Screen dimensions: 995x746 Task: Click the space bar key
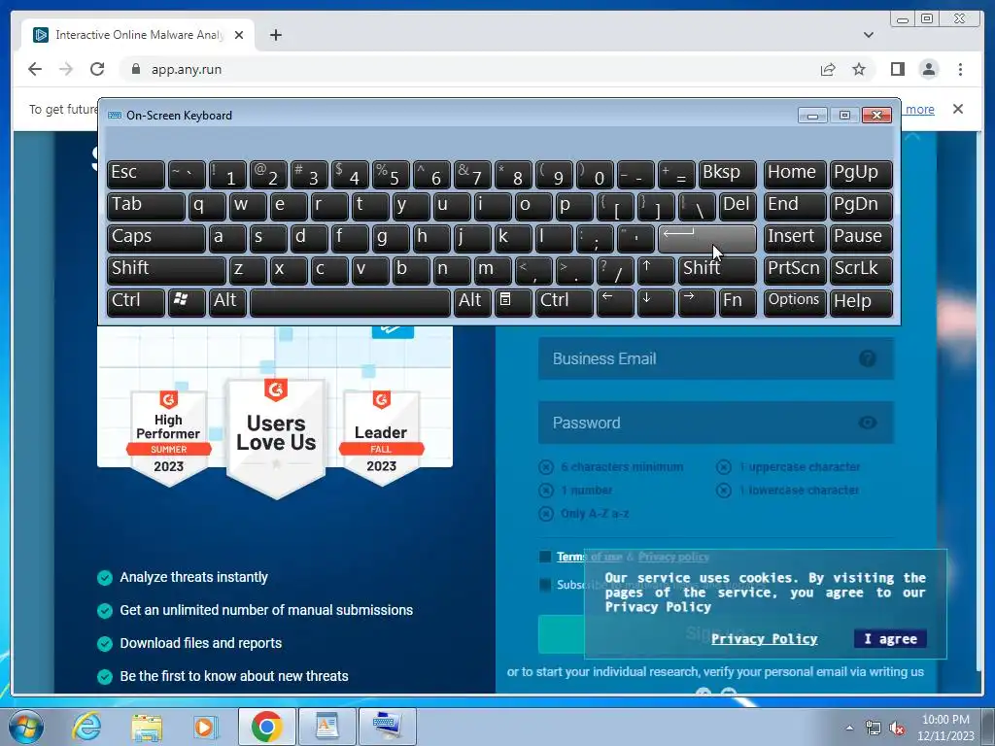click(350, 301)
